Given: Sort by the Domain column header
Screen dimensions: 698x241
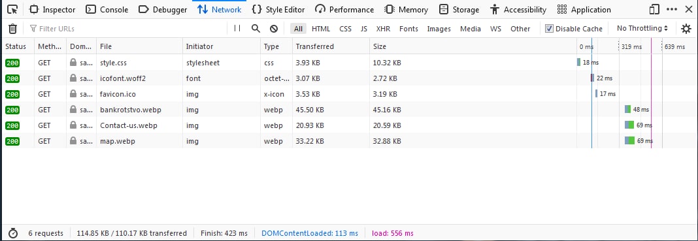Looking at the screenshot, I should point(82,46).
